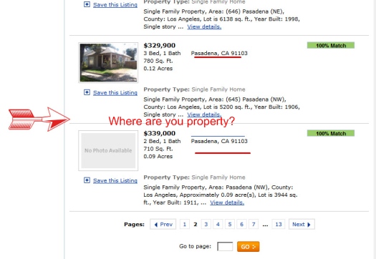Click the left arrow icon on Prev
Screen dimensions: 376x259
156,225
